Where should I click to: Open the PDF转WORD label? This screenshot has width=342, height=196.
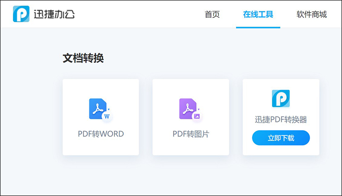tap(101, 134)
